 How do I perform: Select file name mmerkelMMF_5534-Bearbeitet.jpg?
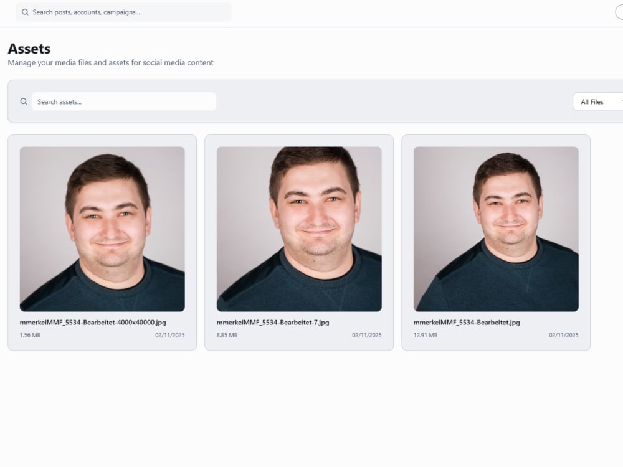(467, 323)
